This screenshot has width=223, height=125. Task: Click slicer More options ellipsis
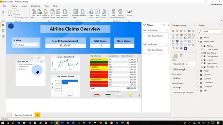[43, 58]
